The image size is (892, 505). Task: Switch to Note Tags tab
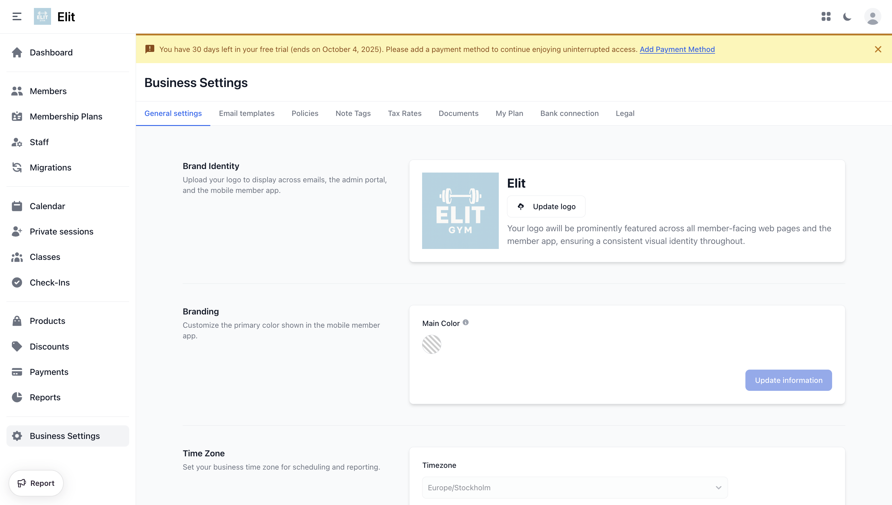click(353, 113)
